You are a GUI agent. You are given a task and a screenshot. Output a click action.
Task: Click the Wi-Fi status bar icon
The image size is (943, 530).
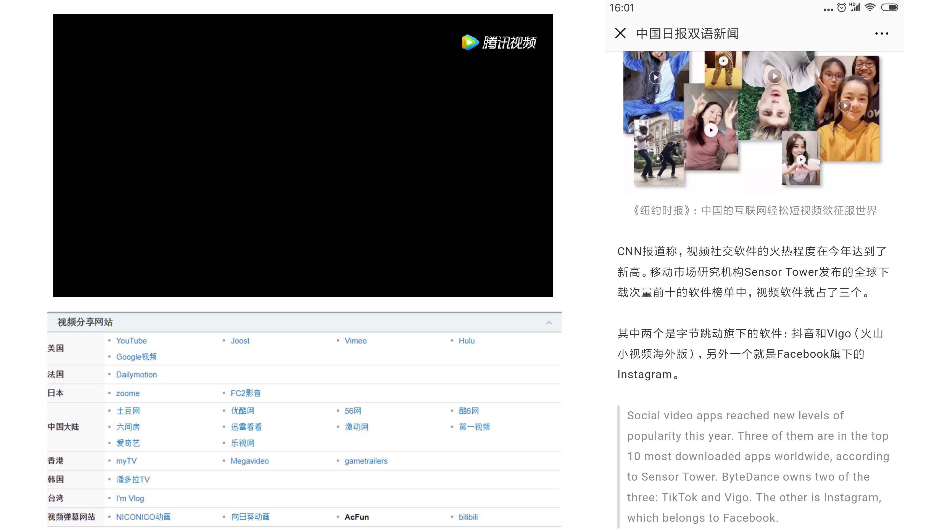870,8
